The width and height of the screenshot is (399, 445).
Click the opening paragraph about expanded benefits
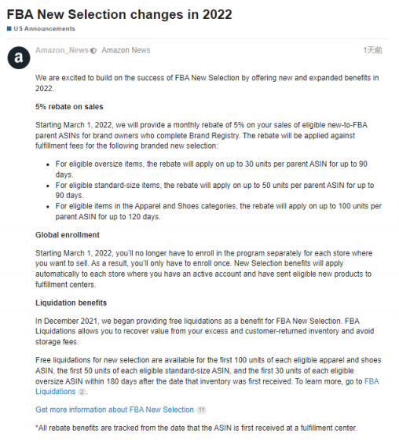[x=207, y=83]
